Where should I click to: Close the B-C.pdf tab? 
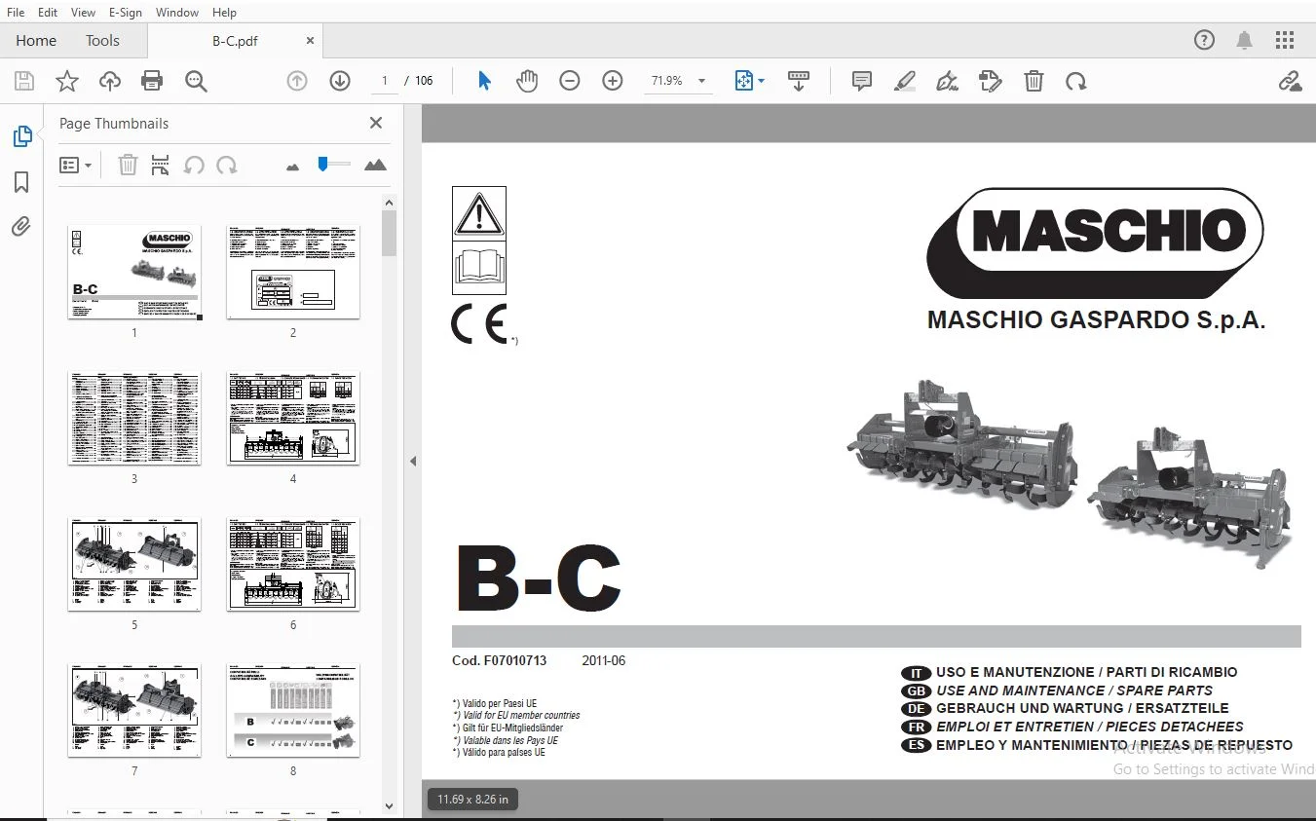coord(310,41)
